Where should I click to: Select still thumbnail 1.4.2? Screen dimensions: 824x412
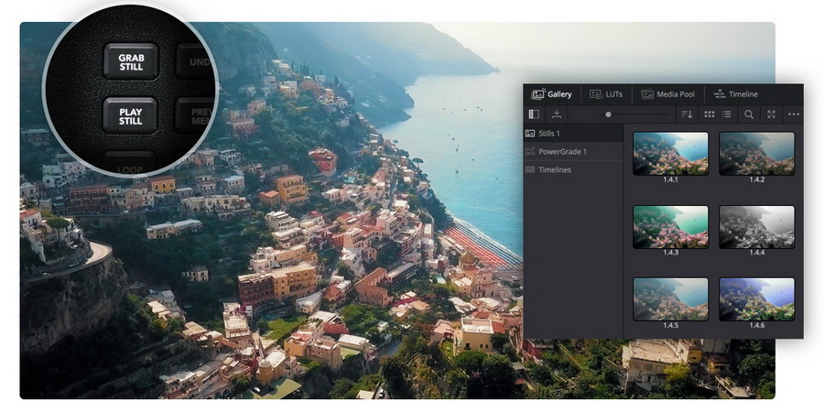[757, 153]
